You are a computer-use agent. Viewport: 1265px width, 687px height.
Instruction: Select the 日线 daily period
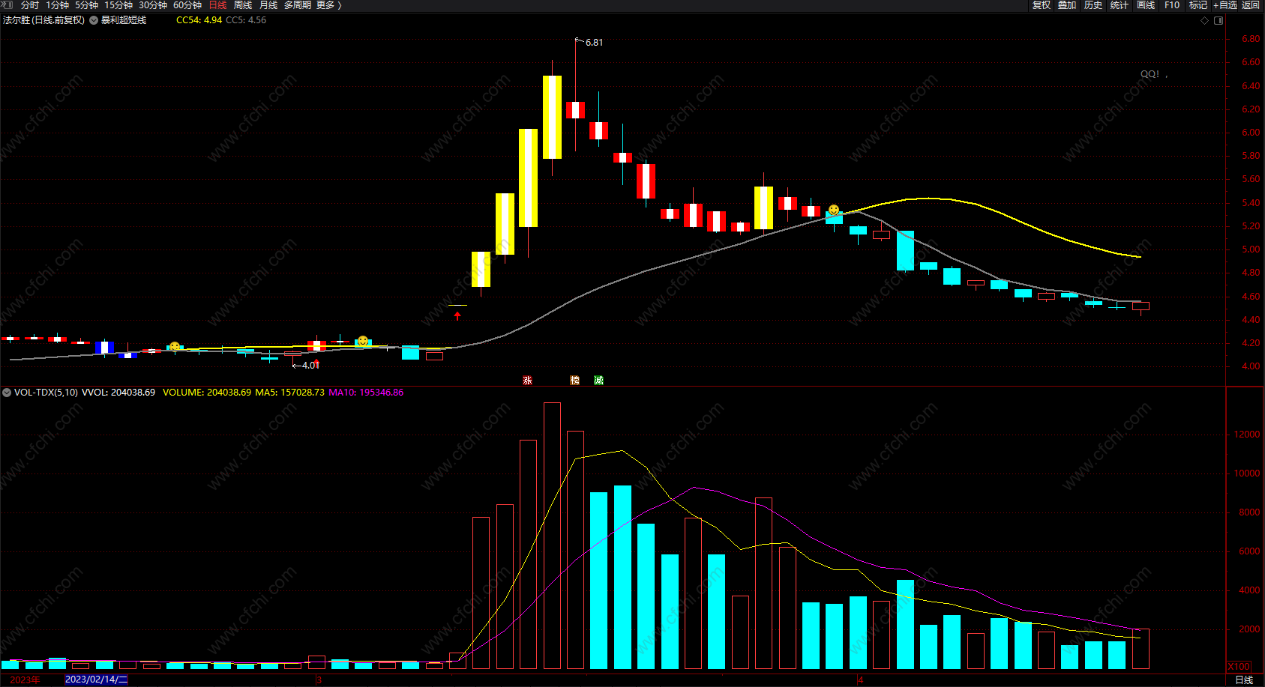click(217, 5)
